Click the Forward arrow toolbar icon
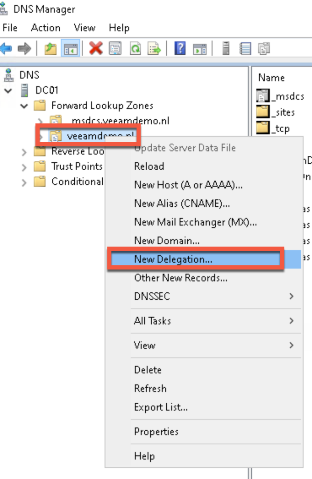 point(24,48)
